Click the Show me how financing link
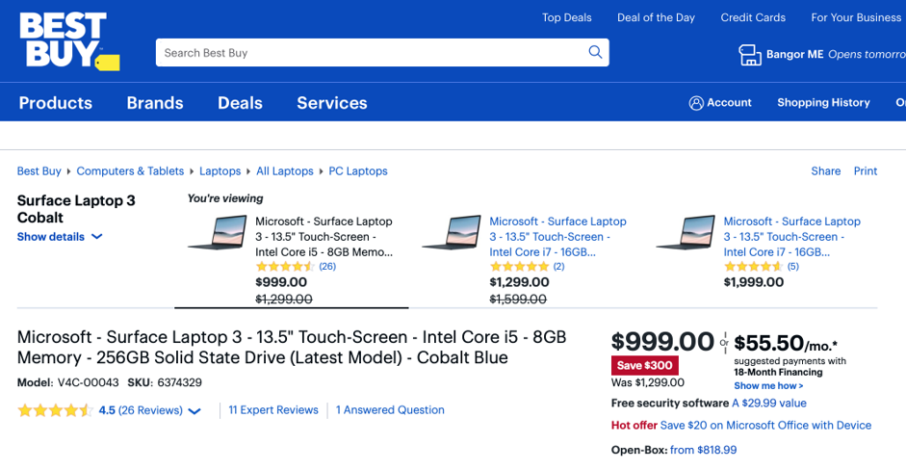This screenshot has width=906, height=470. tap(768, 385)
